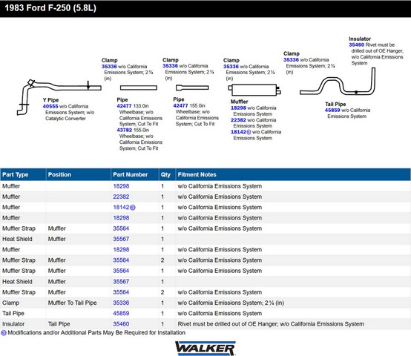Open part number 22382 in the table

(x=121, y=197)
